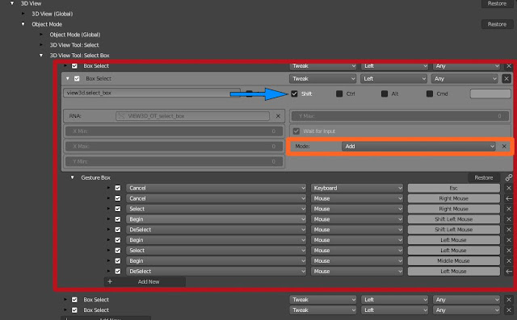Collapse the 3D View section

coord(12,3)
